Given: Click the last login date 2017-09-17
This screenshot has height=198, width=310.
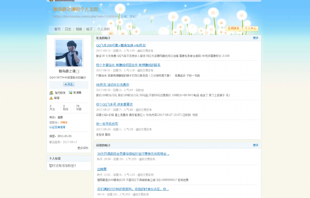Looking at the screenshot, I should tap(70, 142).
